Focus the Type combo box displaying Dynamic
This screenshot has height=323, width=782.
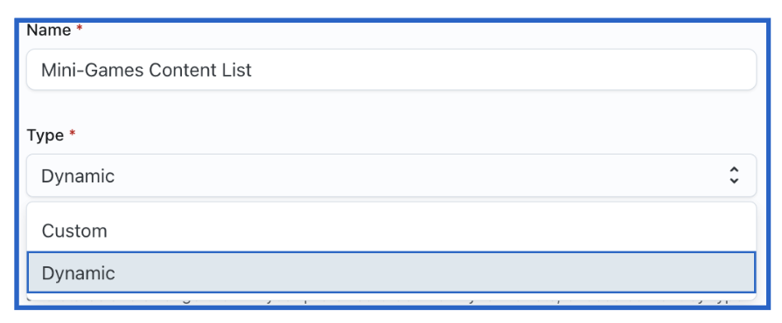click(x=391, y=175)
